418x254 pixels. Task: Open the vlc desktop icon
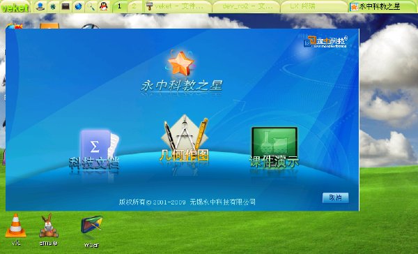(16, 229)
